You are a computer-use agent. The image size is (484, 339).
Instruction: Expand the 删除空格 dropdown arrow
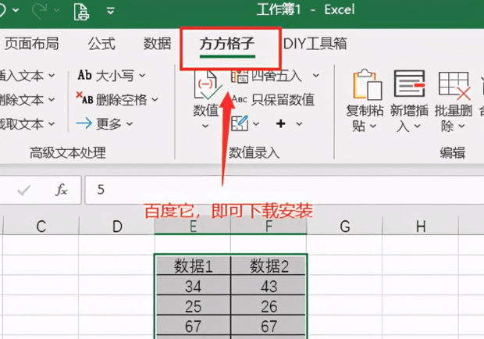pyautogui.click(x=155, y=99)
